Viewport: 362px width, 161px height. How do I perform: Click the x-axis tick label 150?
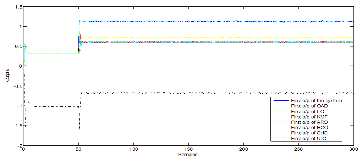click(188, 150)
